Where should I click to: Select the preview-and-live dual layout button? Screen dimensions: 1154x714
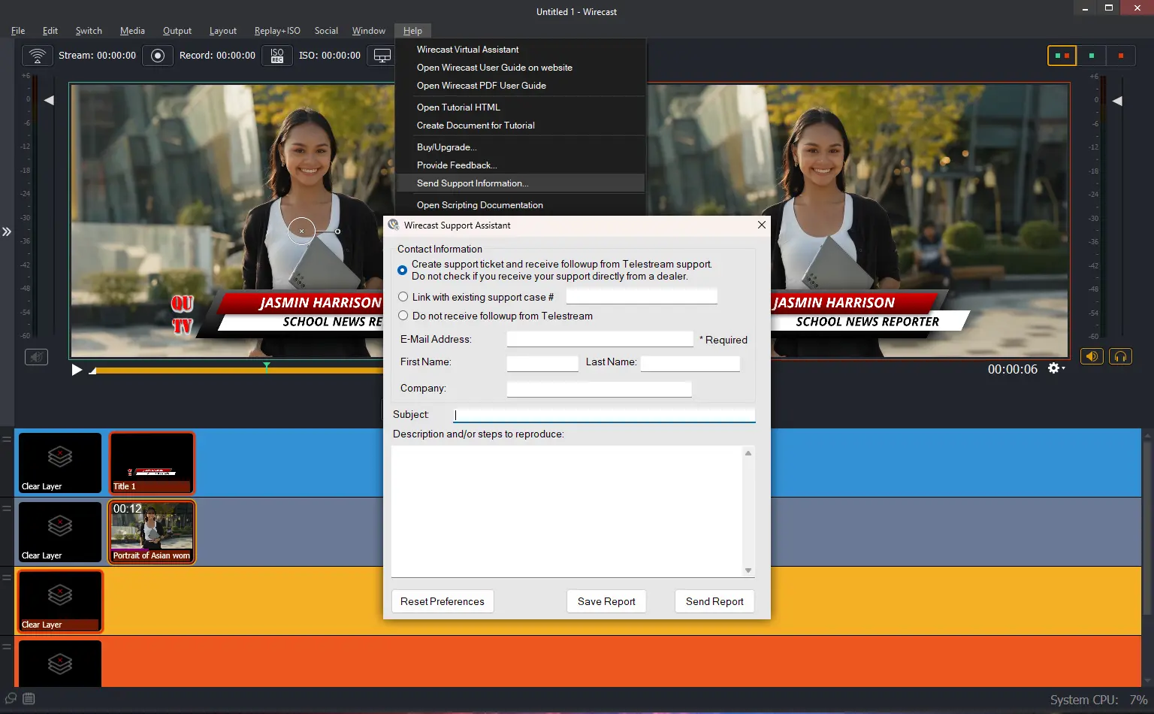tap(1062, 56)
